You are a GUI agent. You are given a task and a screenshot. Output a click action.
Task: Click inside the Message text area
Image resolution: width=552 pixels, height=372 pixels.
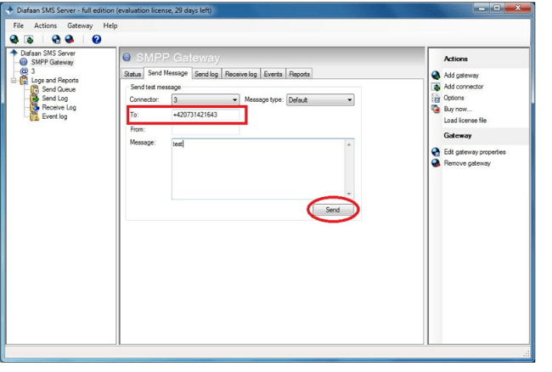(258, 169)
